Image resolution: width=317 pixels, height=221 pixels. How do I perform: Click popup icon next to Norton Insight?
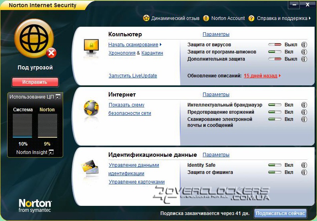coord(51,152)
